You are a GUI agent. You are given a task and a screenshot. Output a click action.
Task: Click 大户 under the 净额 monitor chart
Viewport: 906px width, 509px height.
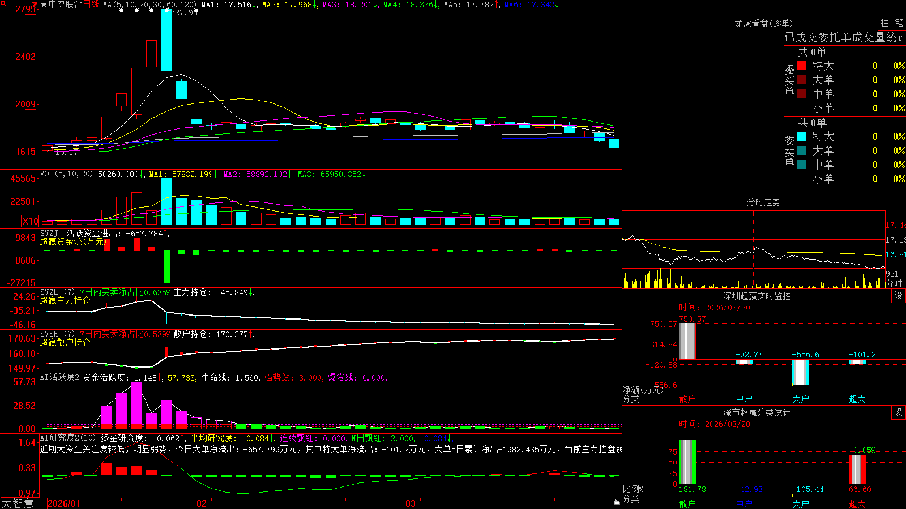[x=801, y=399]
